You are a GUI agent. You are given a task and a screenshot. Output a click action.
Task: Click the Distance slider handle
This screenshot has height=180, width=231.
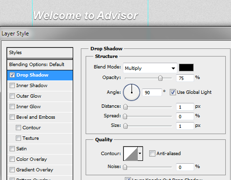(125, 107)
